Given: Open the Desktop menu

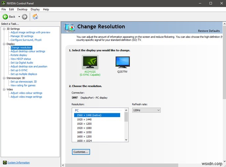Looking at the screenshot, I should click(x=22, y=9).
